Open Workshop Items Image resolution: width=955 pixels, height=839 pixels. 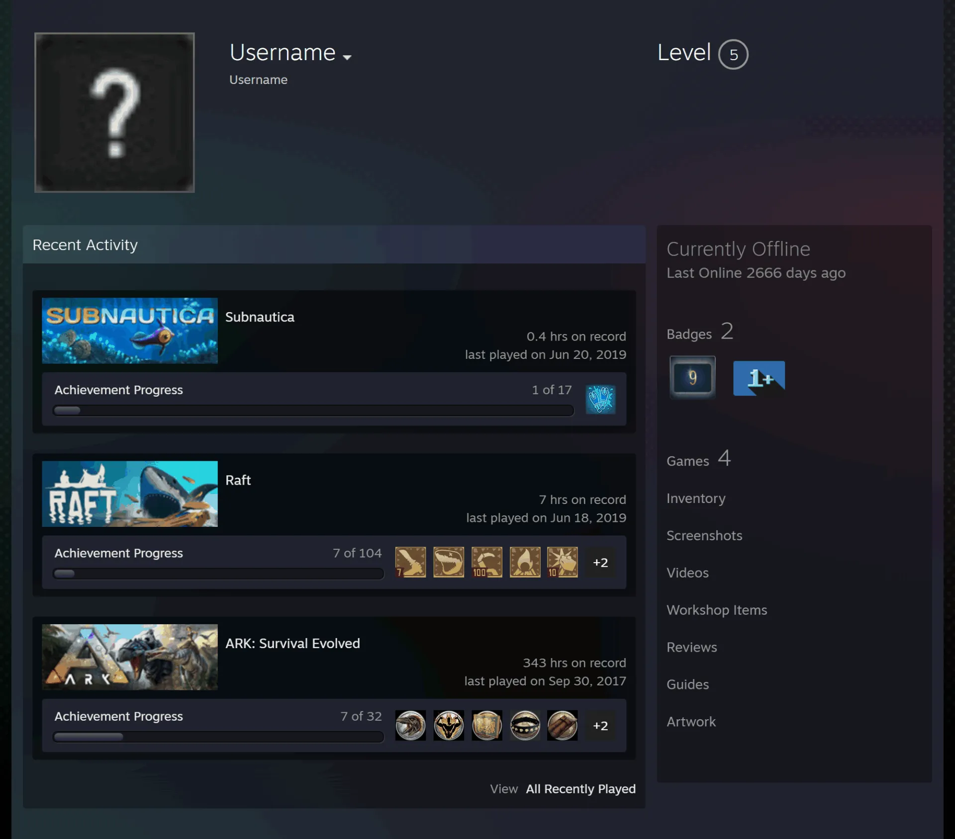click(717, 610)
